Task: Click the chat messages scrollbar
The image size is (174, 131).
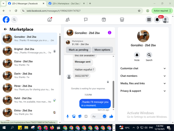Action: 113,94
